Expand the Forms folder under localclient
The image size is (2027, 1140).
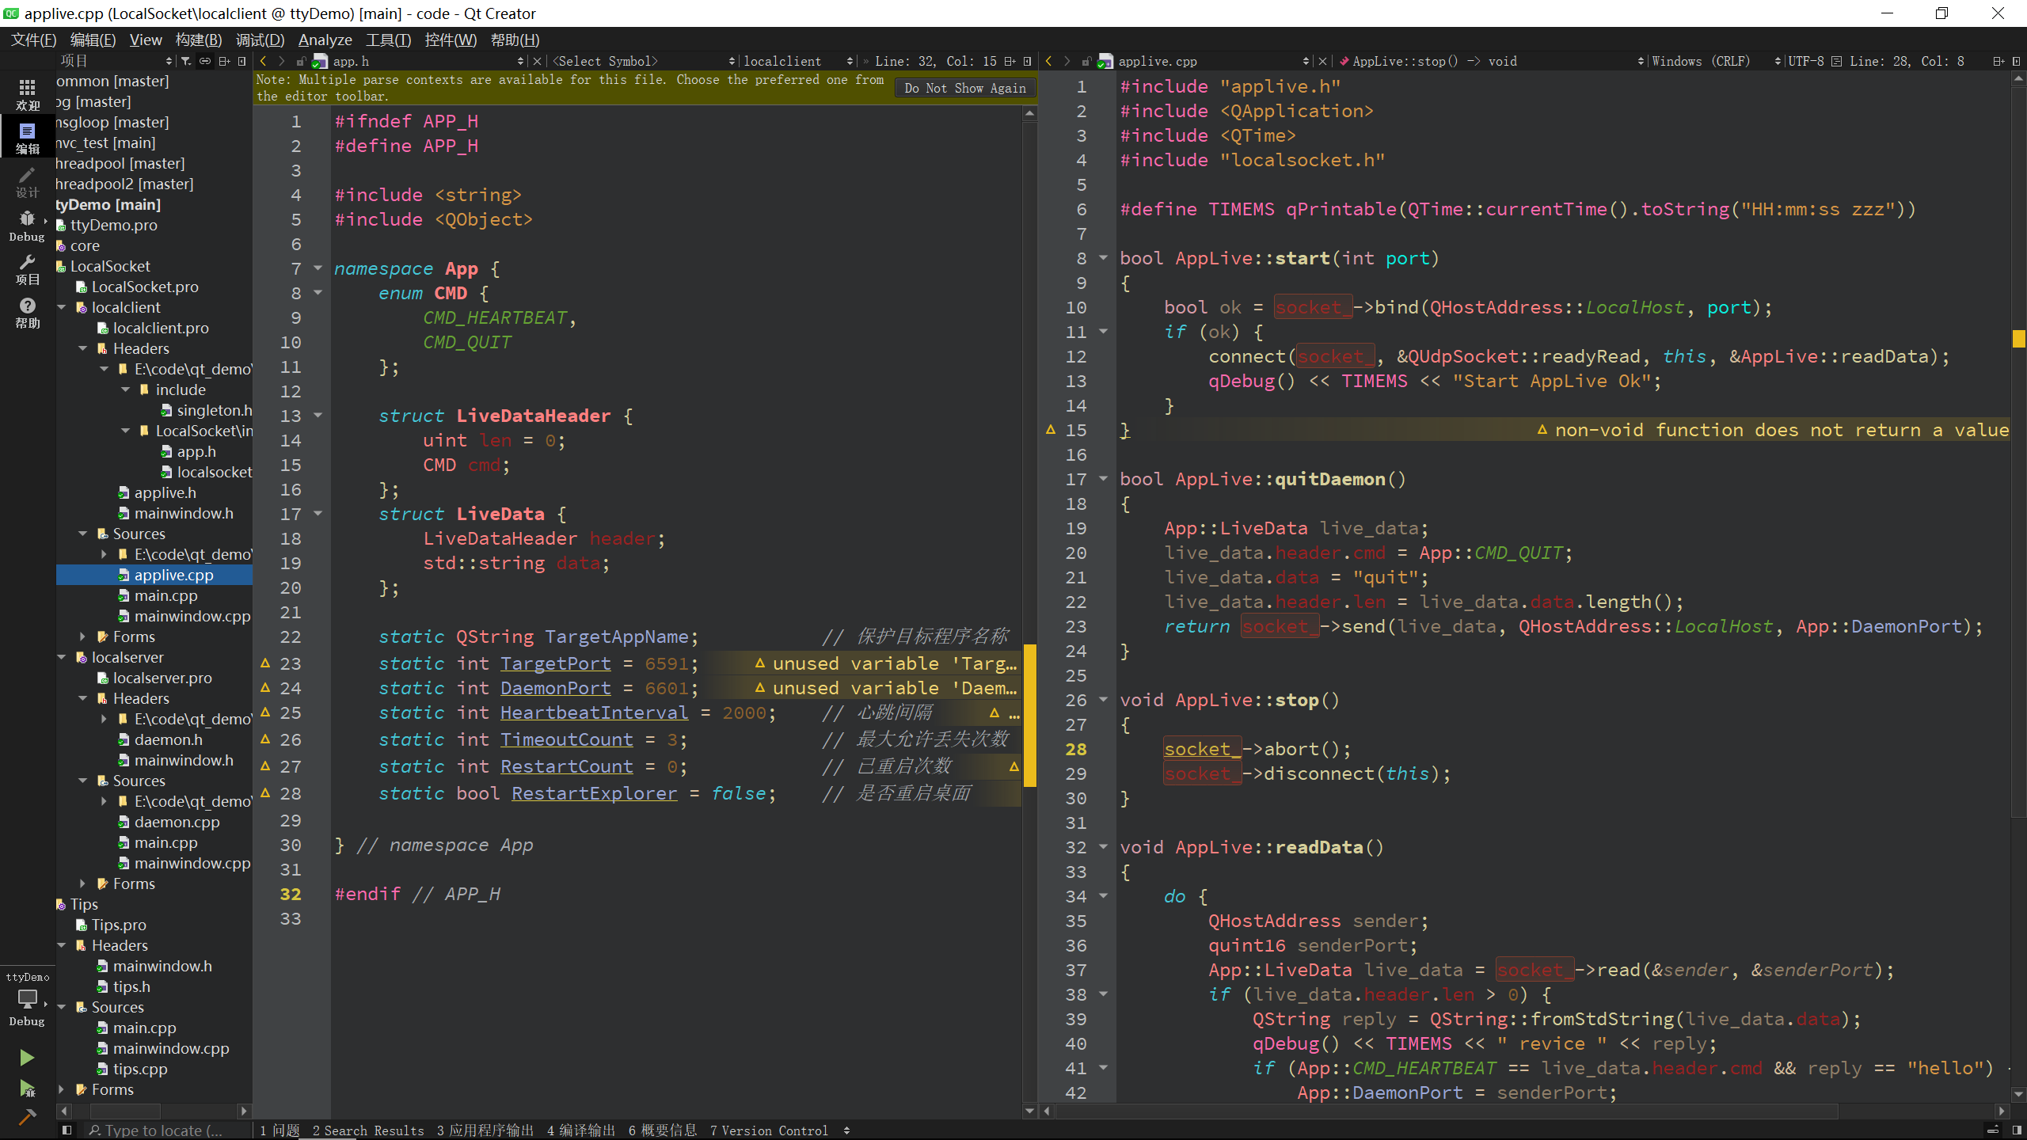click(x=83, y=636)
